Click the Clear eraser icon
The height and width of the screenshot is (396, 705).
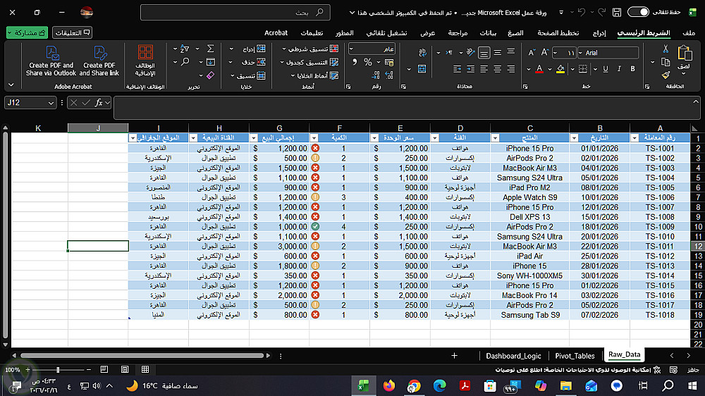[210, 75]
